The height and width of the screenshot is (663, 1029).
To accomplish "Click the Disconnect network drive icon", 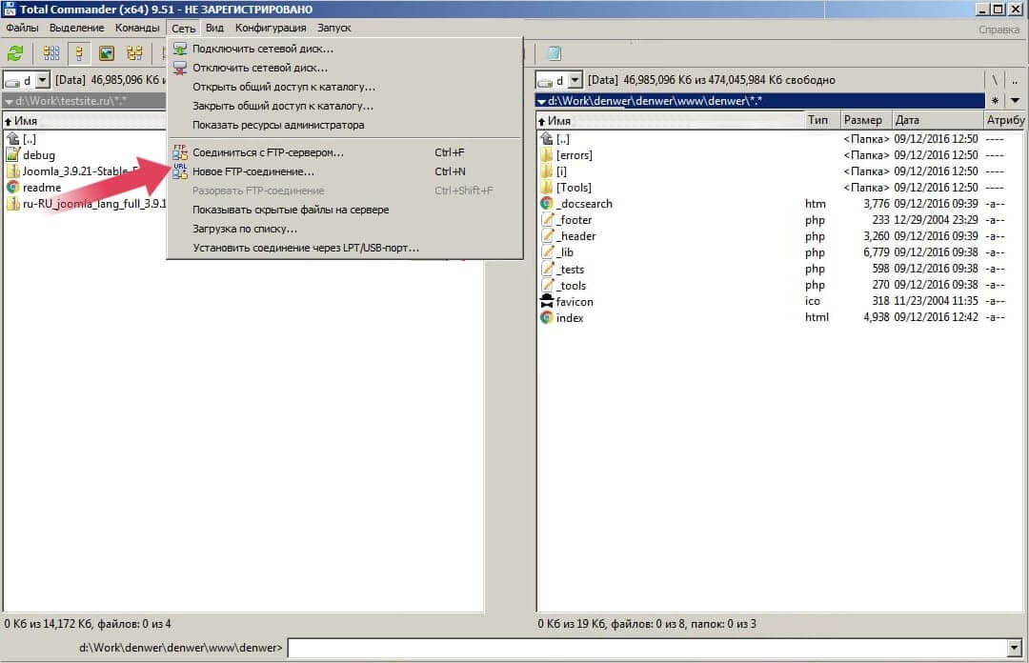I will coord(179,68).
